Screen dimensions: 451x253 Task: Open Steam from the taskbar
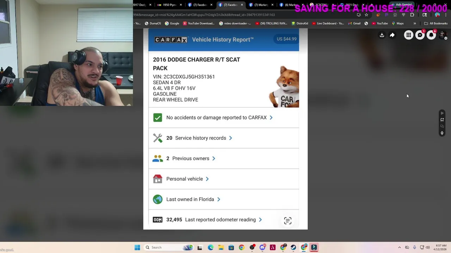293,247
